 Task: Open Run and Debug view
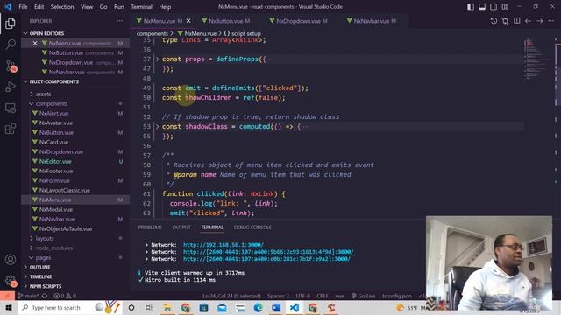pos(11,87)
